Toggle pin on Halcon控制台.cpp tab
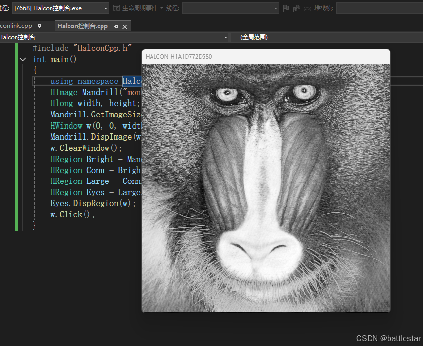 click(116, 26)
